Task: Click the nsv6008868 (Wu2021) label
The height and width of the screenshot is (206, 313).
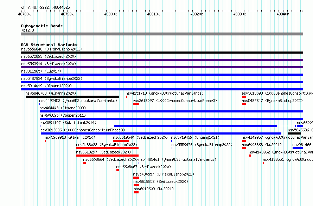Action: (262, 145)
